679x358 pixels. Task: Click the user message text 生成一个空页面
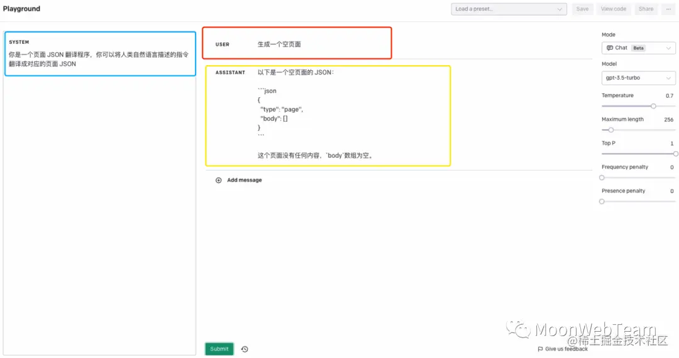pos(279,44)
